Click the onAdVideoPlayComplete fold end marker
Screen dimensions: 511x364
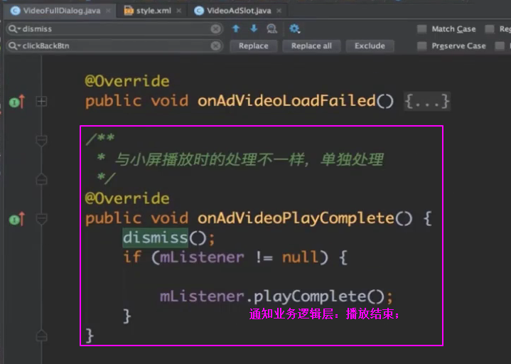[x=41, y=336]
